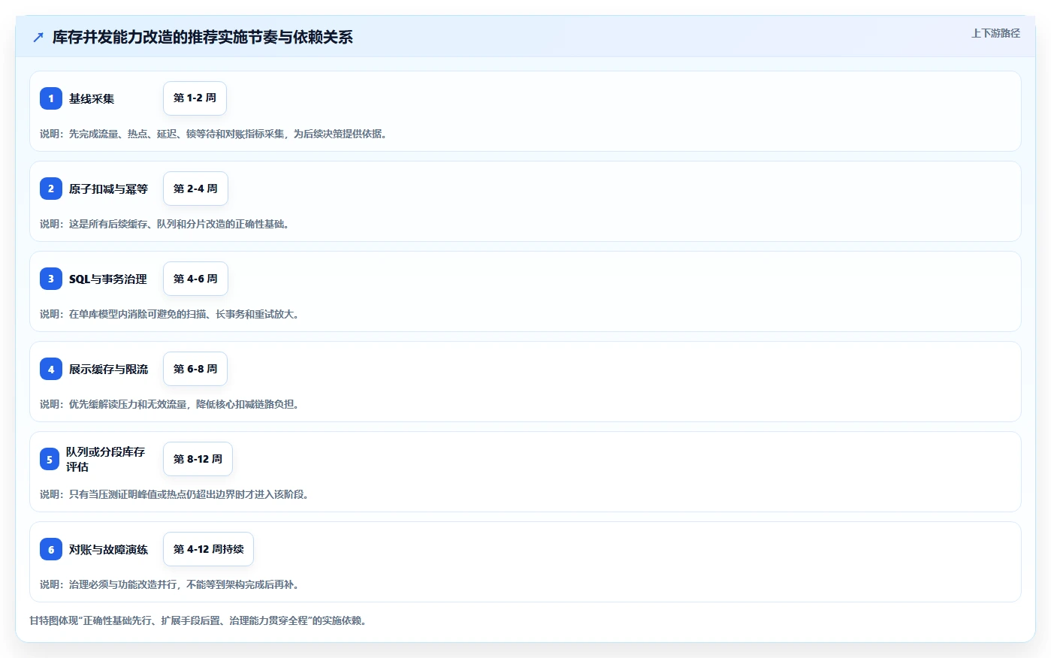Click the footer note starting 甘特图体现
The image size is (1051, 658).
(x=198, y=620)
